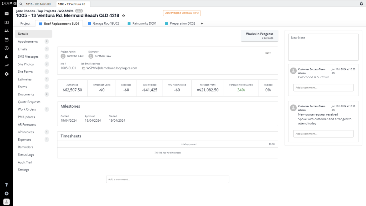The image size is (366, 206).
Task: Open the Works In Progress status dropdown
Action: 259,35
